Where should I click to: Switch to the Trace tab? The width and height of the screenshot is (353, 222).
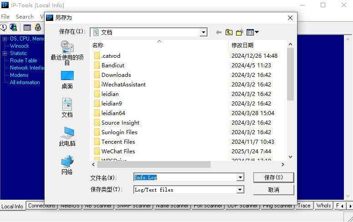(x=304, y=206)
